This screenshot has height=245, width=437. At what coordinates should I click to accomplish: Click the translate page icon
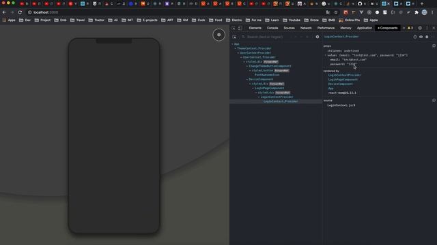pyautogui.click(x=328, y=12)
